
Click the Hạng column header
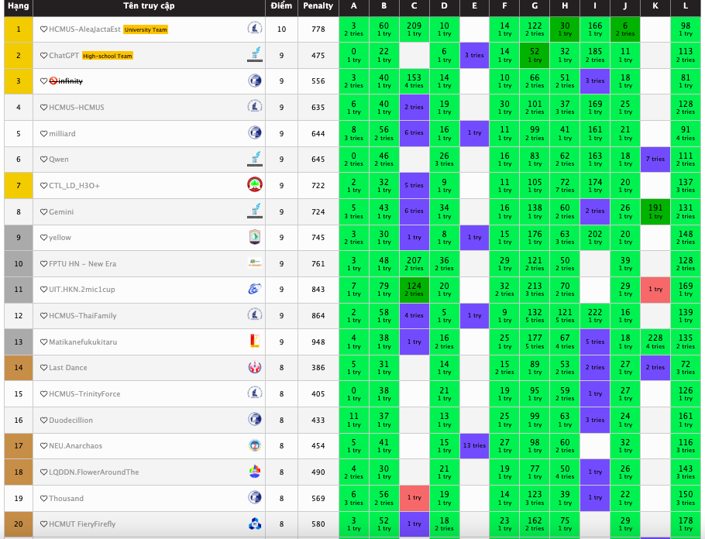[19, 6]
